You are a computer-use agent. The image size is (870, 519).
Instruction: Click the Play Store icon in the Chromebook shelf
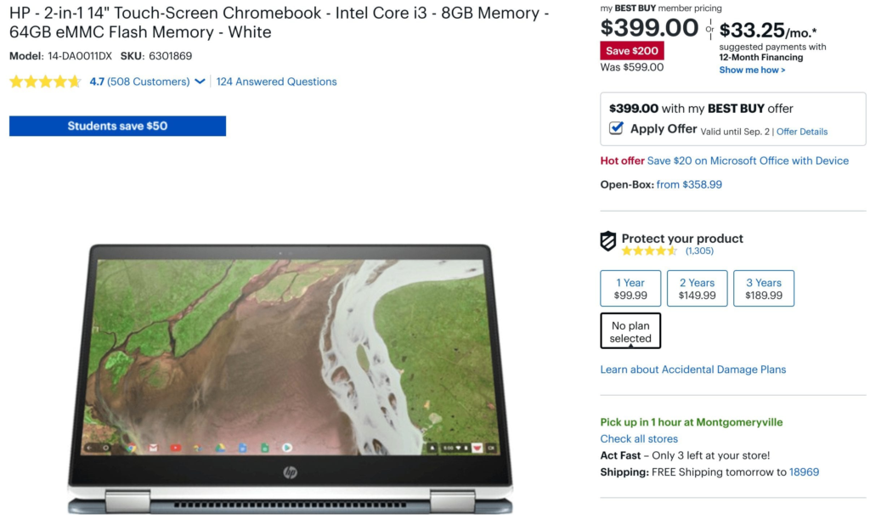click(287, 448)
